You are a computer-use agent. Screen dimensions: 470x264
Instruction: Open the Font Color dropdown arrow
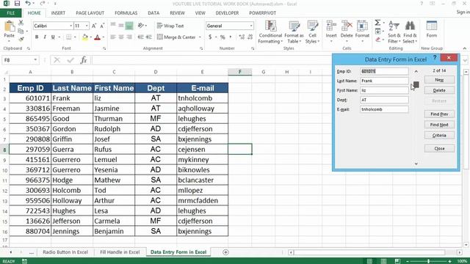coord(104,37)
